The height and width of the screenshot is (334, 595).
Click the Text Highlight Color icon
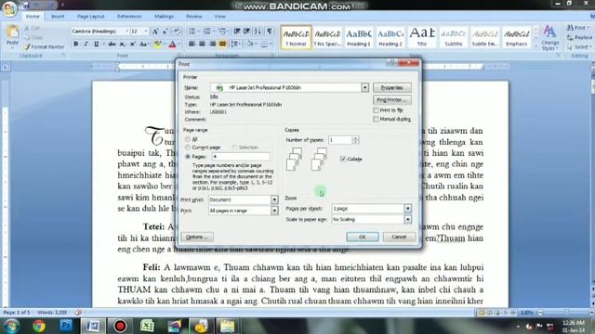tap(158, 45)
